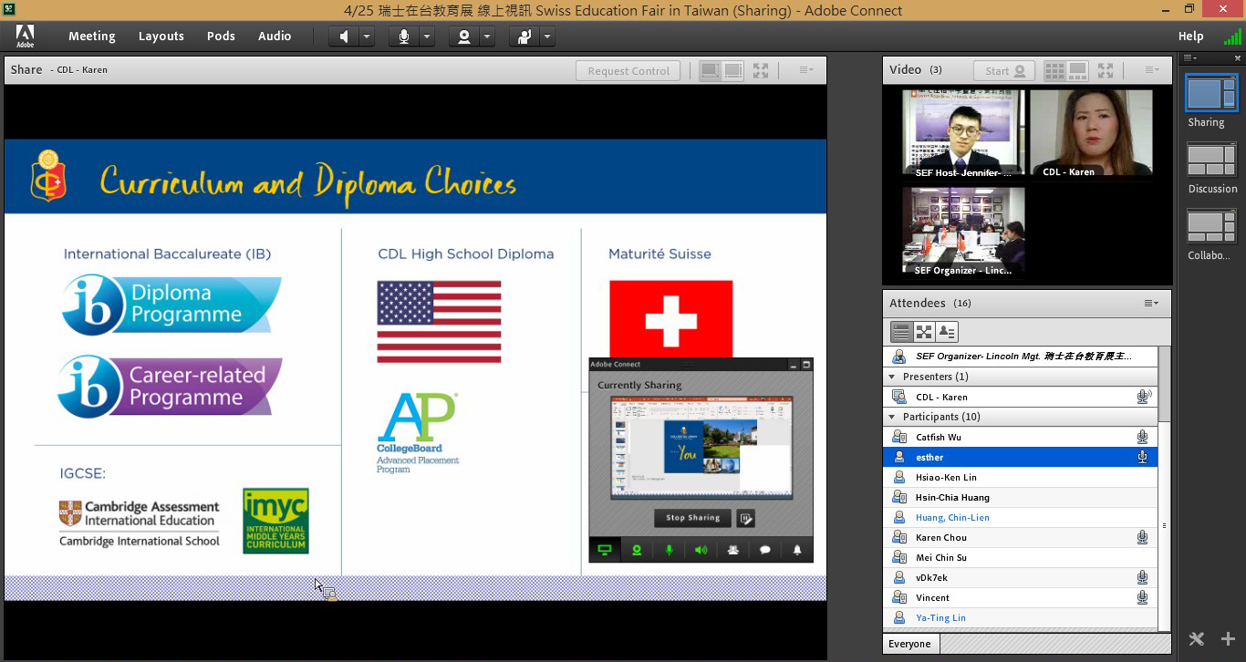Viewport: 1246px width, 662px height.
Task: Collapse the Presenters group
Action: pyautogui.click(x=892, y=377)
